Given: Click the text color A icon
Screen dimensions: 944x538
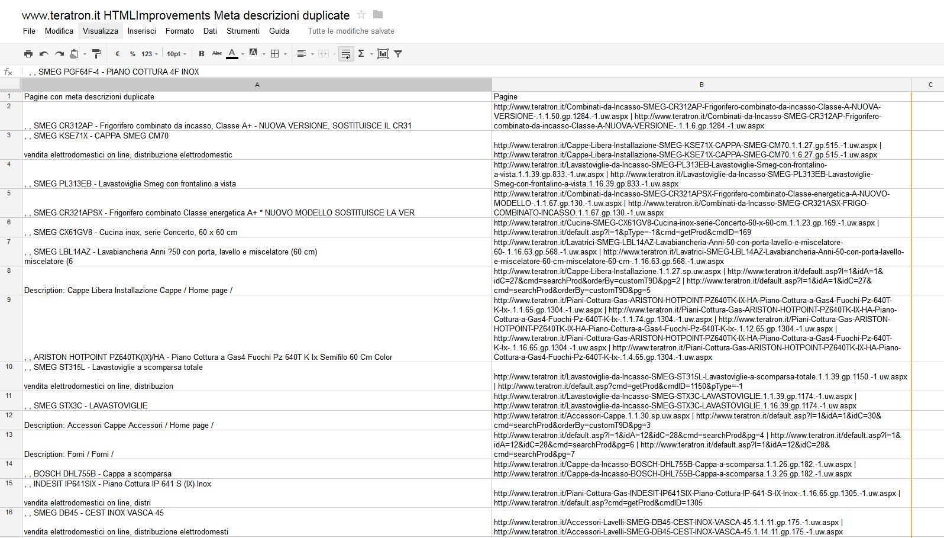Looking at the screenshot, I should [232, 54].
